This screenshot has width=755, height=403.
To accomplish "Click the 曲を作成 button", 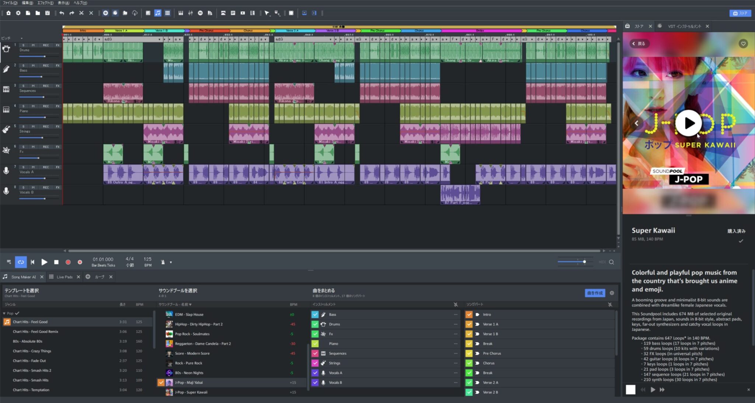I will click(x=595, y=293).
